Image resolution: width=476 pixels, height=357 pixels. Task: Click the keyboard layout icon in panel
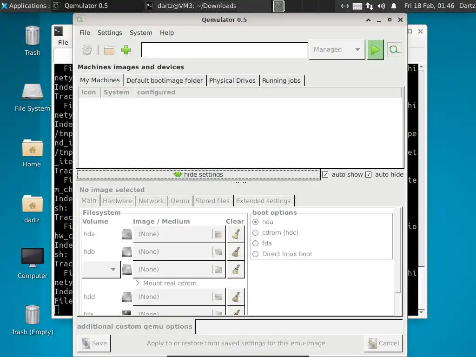pos(357,6)
